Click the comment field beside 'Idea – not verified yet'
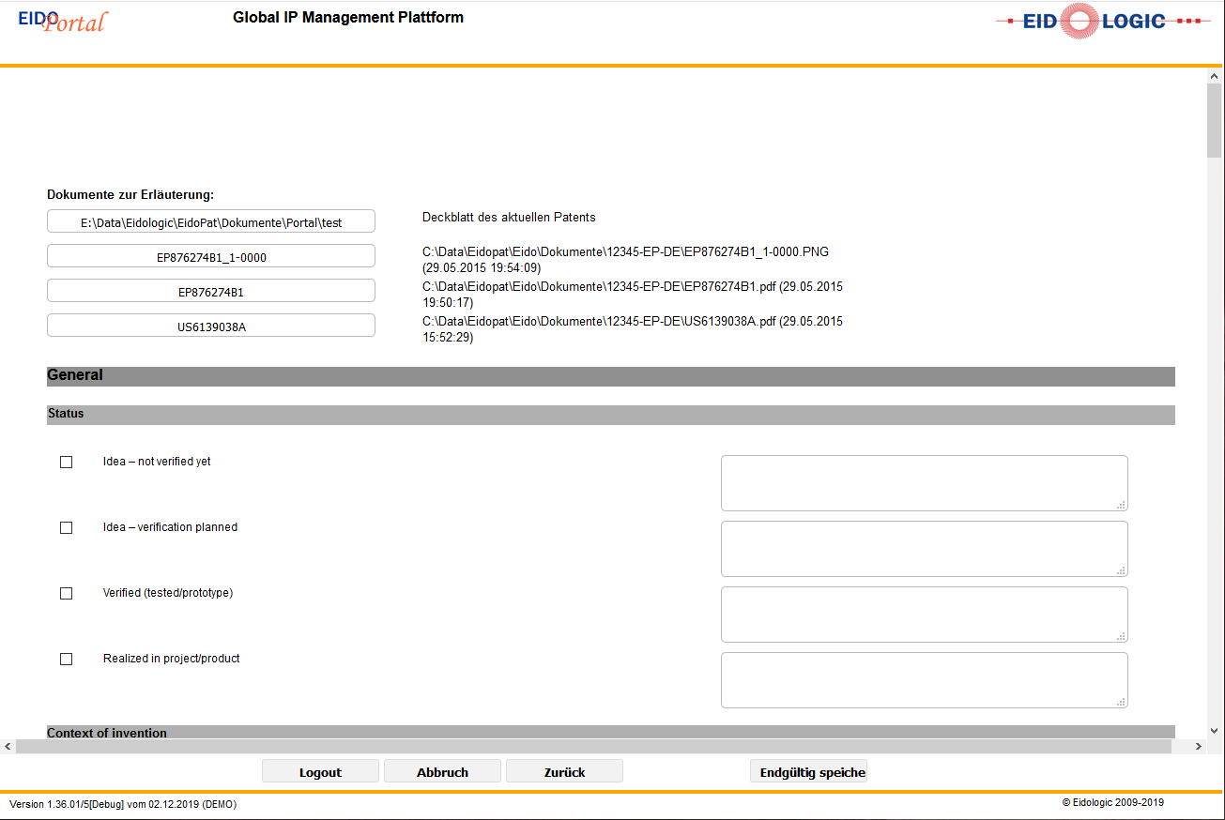 924,483
